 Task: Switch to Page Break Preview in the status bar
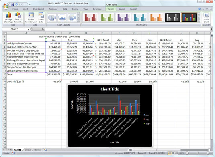coord(176,153)
